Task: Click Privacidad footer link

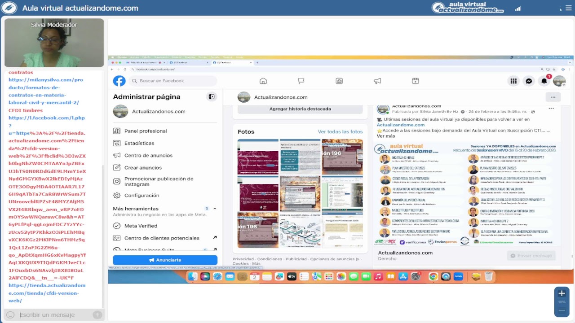Action: point(243,259)
